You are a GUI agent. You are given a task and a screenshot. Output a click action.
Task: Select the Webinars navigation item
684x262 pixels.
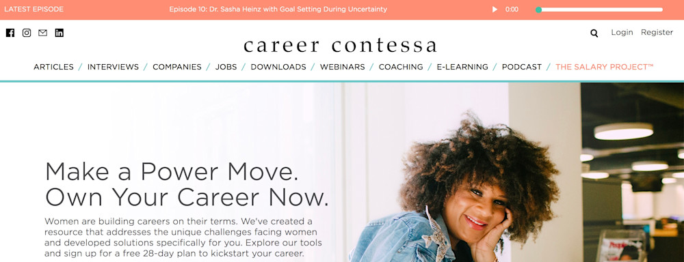pyautogui.click(x=343, y=67)
